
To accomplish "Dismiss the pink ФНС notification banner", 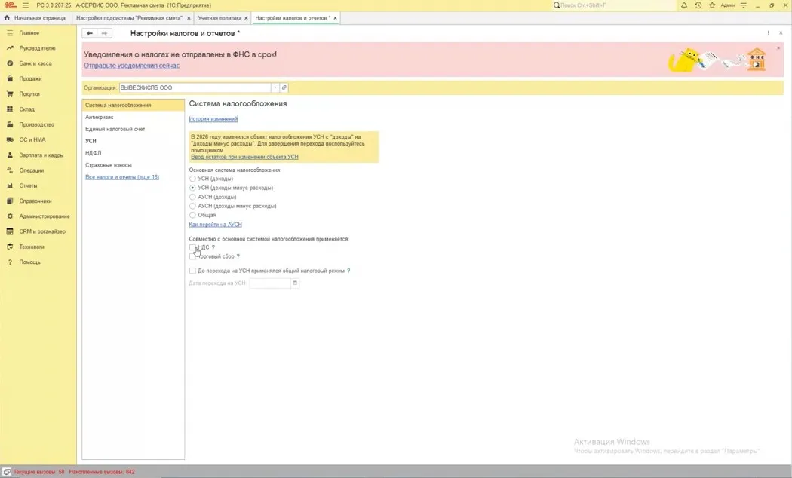I will point(778,48).
